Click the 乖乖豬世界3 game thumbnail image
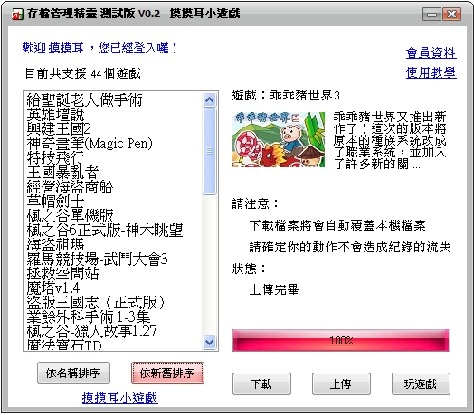Image resolution: width=474 pixels, height=415 pixels. pos(279,139)
